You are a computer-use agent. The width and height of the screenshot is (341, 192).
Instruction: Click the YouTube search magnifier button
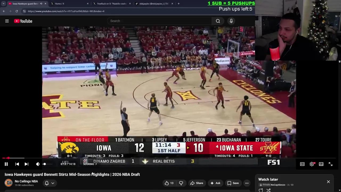point(218,21)
